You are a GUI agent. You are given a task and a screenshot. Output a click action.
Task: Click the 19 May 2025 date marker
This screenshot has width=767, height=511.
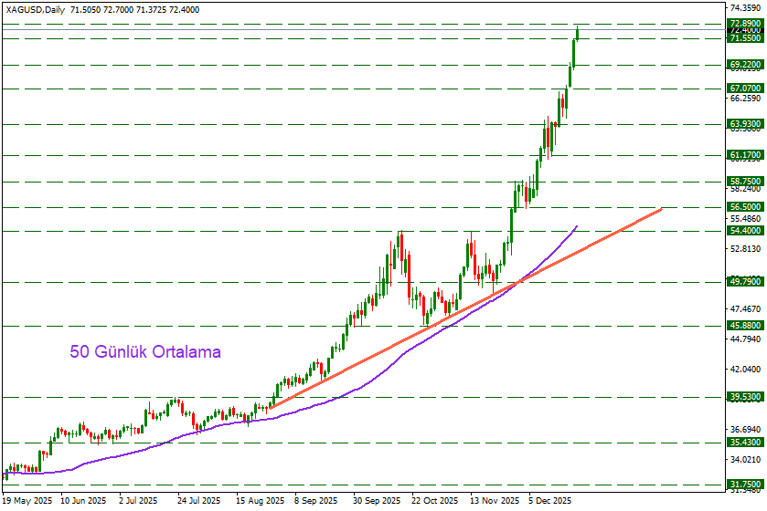point(27,501)
